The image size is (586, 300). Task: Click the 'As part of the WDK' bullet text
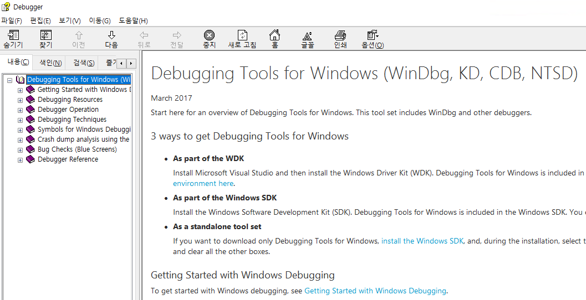click(x=208, y=159)
